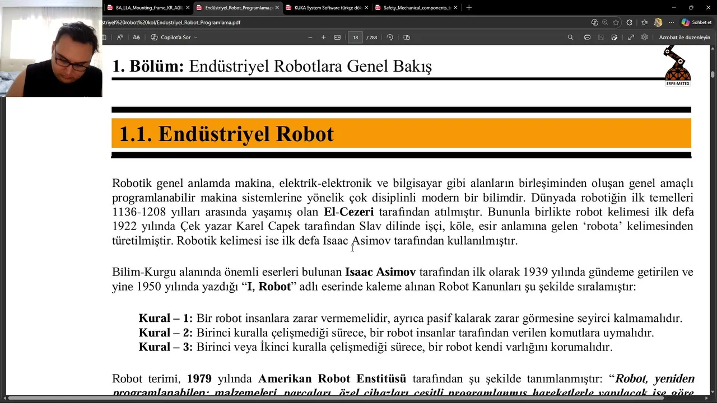Click the ERPE-METEG robot logo
This screenshot has width=717, height=403.
pyautogui.click(x=678, y=66)
